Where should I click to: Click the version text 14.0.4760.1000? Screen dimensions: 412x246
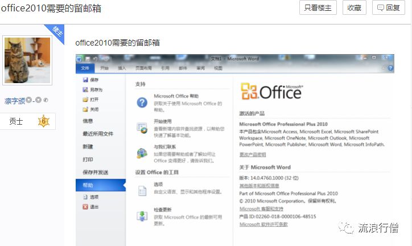pos(267,178)
